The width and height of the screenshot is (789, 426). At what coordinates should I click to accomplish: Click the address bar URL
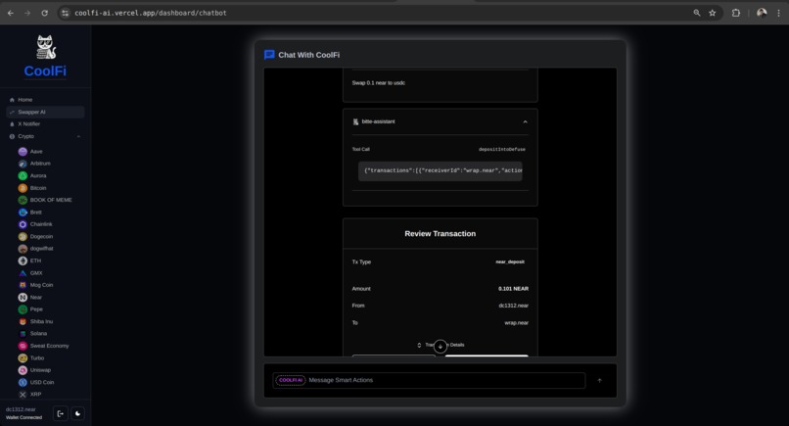tap(151, 13)
